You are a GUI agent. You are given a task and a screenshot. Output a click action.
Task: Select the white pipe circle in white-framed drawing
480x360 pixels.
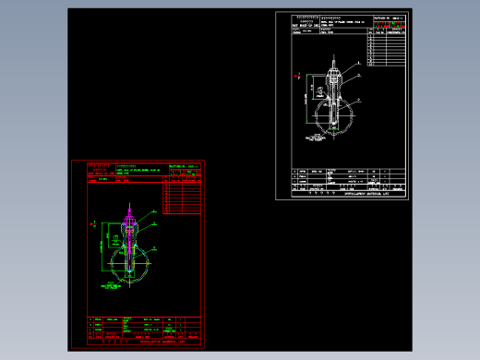334,116
